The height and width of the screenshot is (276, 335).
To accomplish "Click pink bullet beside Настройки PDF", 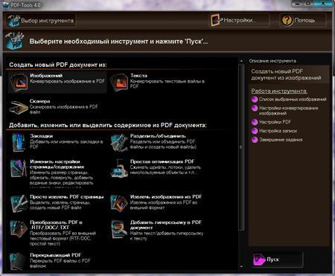I will point(255,122).
